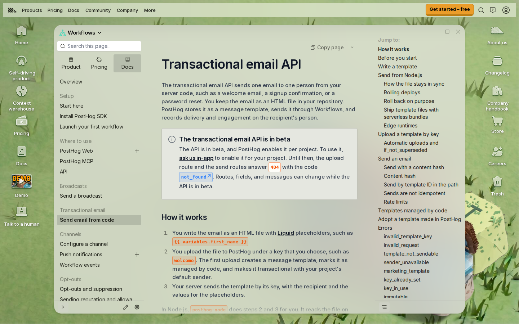The image size is (519, 324).
Task: Jump to Rate limits section
Action: click(x=396, y=202)
